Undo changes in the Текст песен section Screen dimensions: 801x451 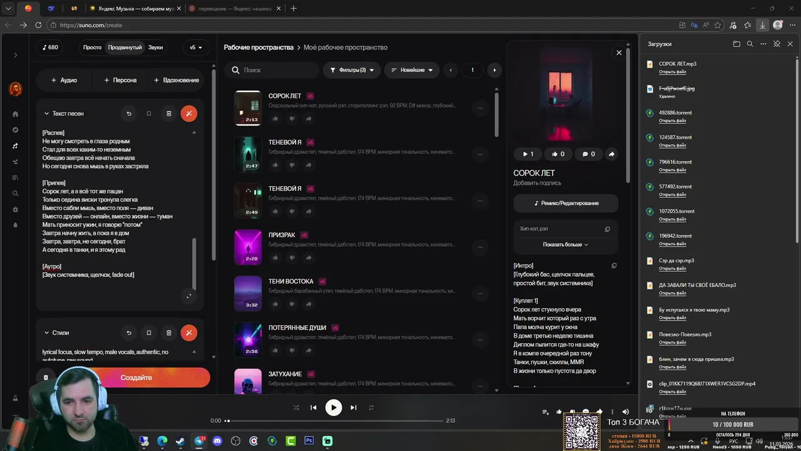129,113
